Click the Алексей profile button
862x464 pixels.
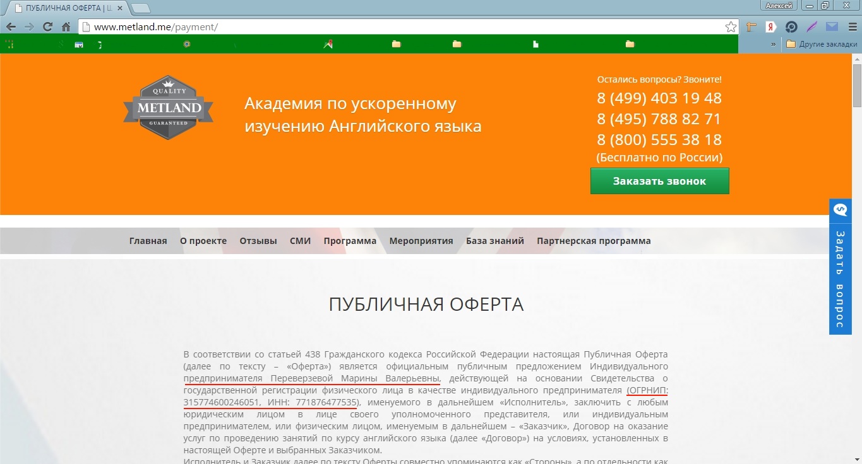click(x=779, y=6)
